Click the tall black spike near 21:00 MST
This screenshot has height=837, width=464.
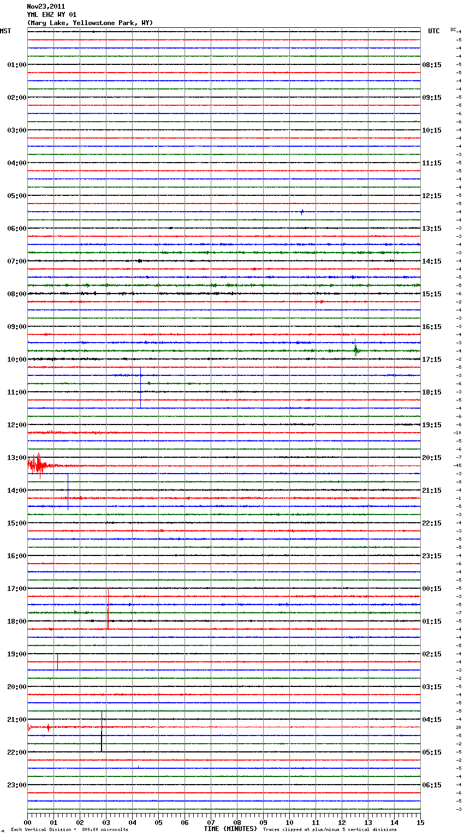[x=102, y=732]
